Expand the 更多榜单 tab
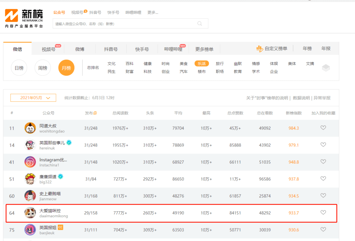 point(204,49)
